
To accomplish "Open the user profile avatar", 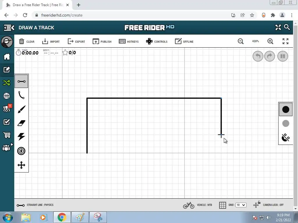I will 7,42.
